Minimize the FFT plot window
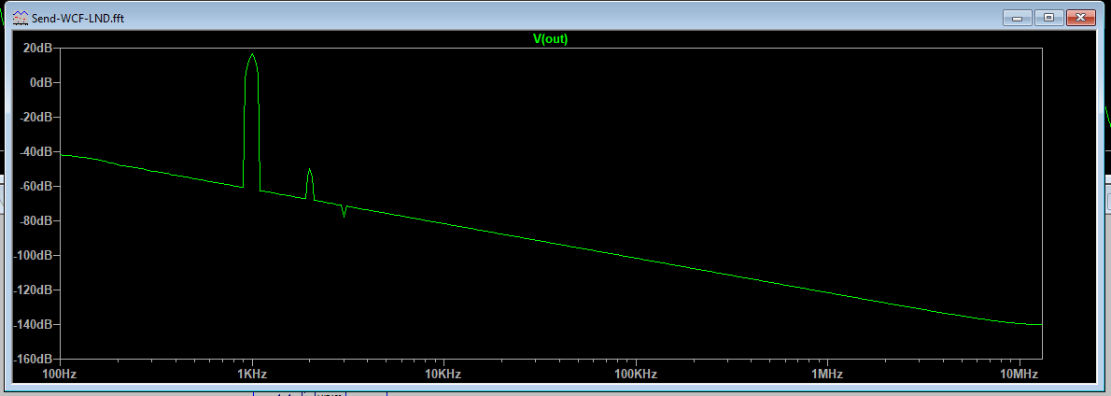1111x396 pixels. point(1018,17)
